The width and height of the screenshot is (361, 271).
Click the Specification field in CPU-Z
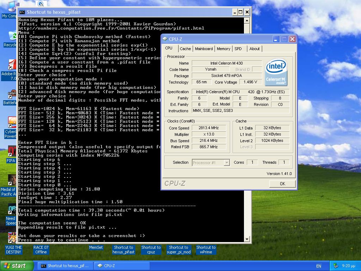pyautogui.click(x=240, y=92)
